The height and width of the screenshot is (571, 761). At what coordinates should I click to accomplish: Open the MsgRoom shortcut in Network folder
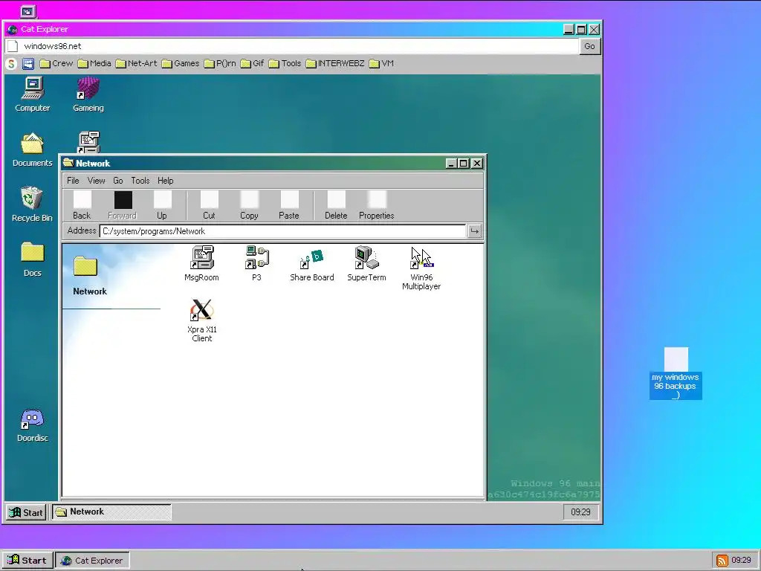tap(202, 264)
